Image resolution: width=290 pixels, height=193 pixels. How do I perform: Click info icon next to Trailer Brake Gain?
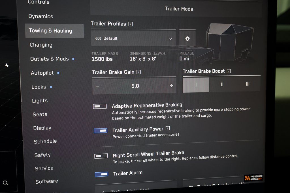(x=138, y=72)
